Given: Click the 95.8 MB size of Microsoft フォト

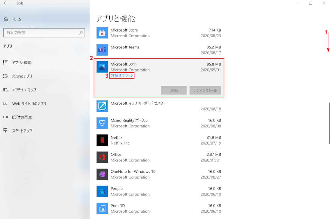Looking at the screenshot, I should tap(214, 64).
